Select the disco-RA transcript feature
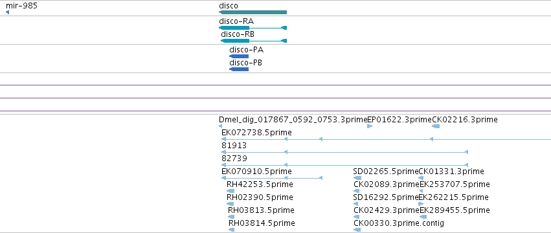Screen dimensions: 551x233 253,28
